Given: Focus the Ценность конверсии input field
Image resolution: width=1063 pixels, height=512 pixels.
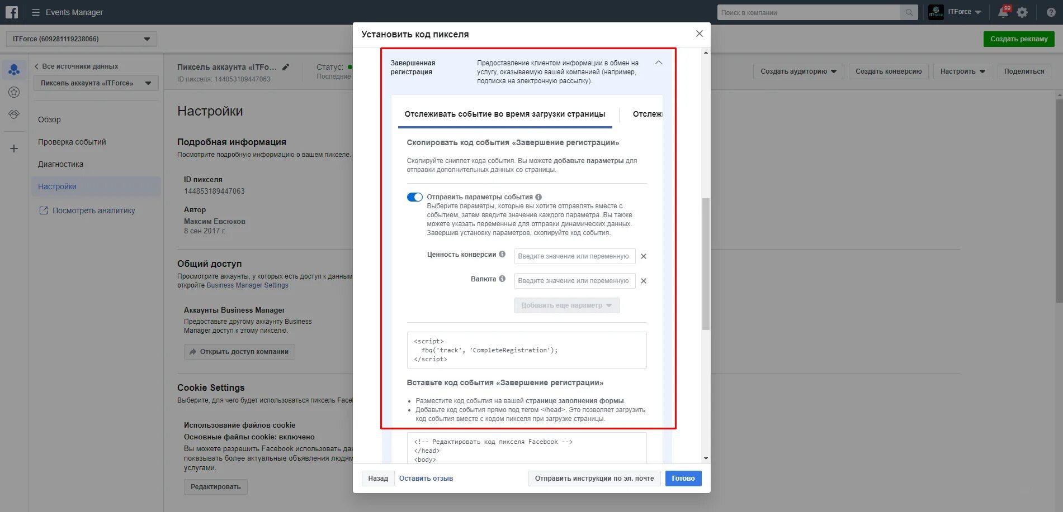Looking at the screenshot, I should click(575, 256).
